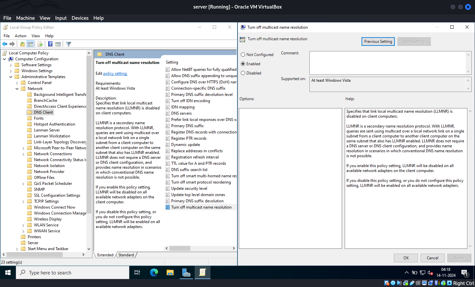The width and height of the screenshot is (475, 287).
Task: Click the Up one level folder icon
Action: pos(22,44)
